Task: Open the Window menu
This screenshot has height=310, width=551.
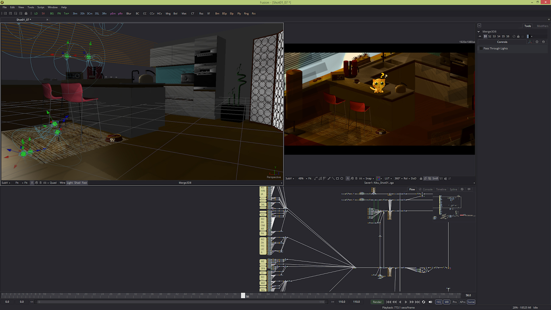Action: coord(53,7)
